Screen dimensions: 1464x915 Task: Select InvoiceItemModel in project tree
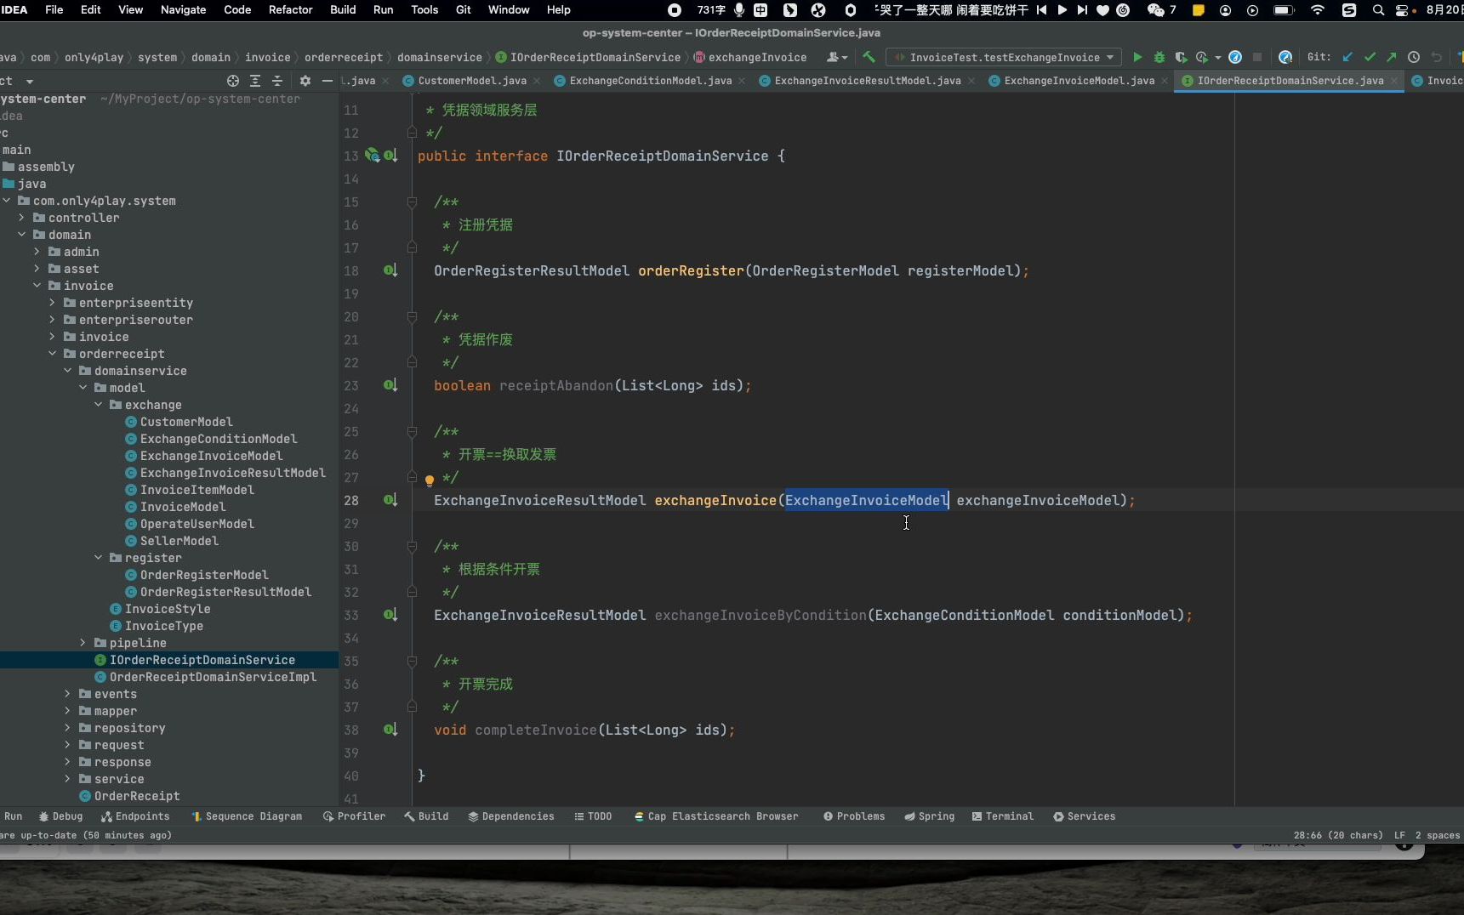point(197,490)
